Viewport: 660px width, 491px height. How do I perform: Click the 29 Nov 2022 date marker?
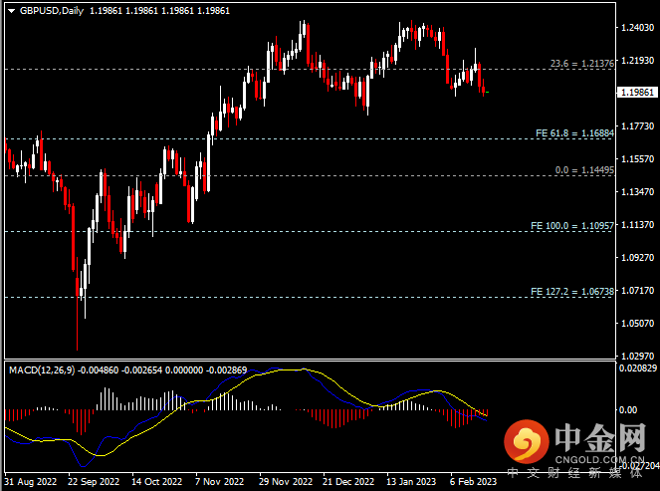pos(286,479)
